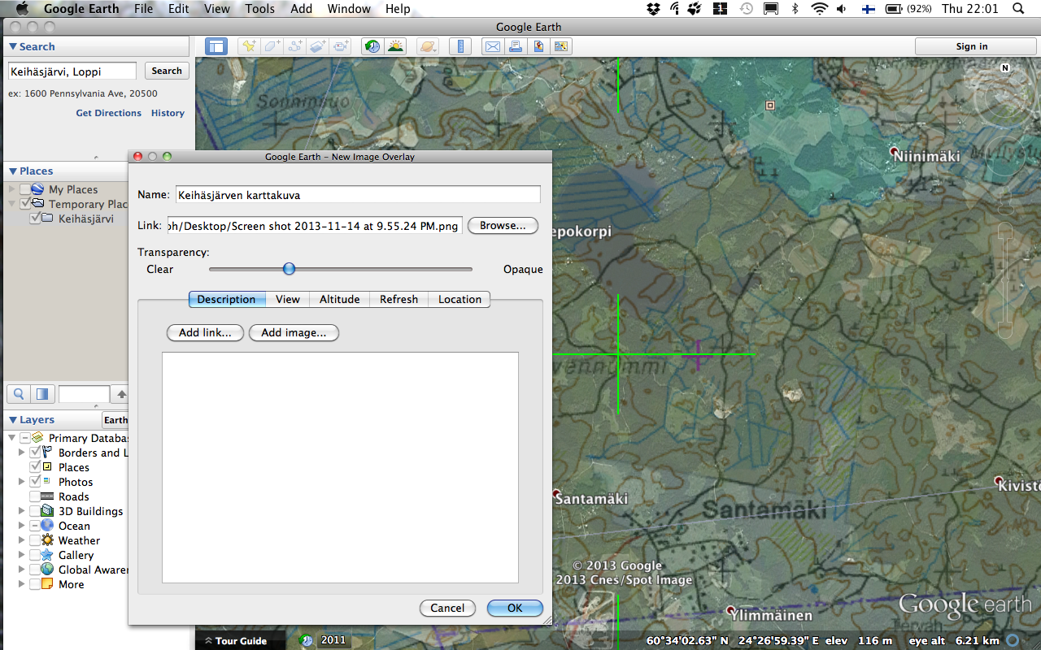Add a placemark with the yellow pushpin
The height and width of the screenshot is (650, 1041).
pyautogui.click(x=248, y=46)
